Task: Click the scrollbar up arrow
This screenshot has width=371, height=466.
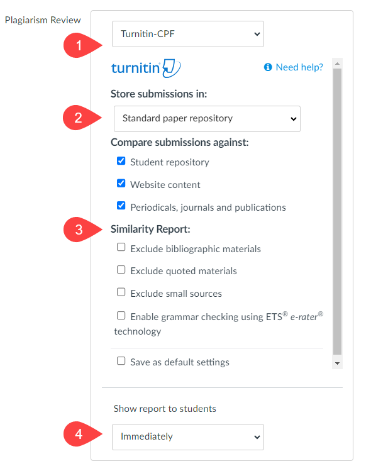Action: tap(337, 64)
